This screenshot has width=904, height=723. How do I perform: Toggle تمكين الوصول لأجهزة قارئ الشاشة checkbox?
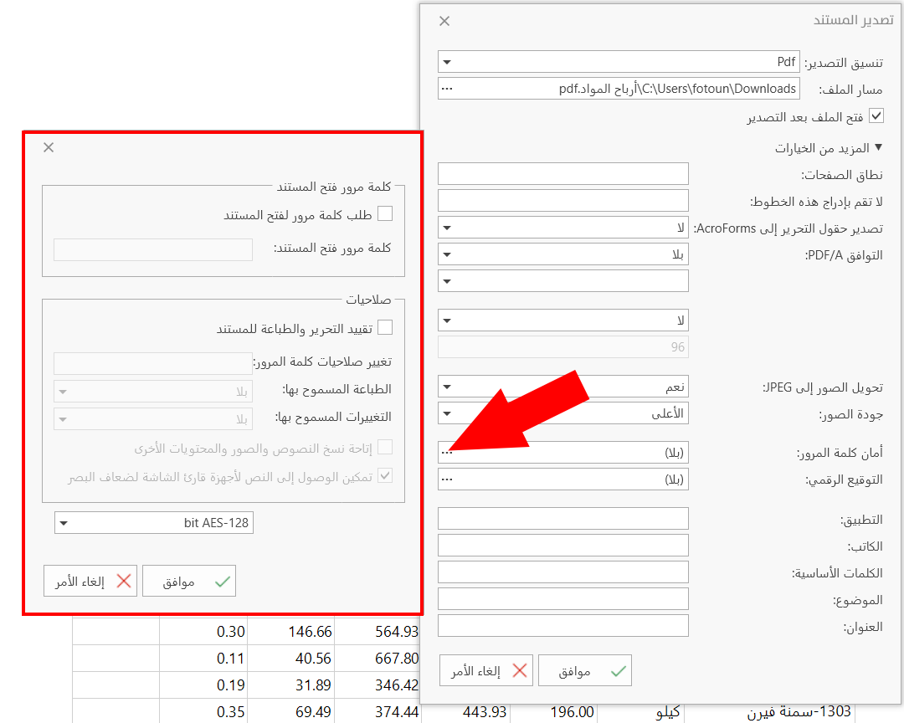(385, 475)
